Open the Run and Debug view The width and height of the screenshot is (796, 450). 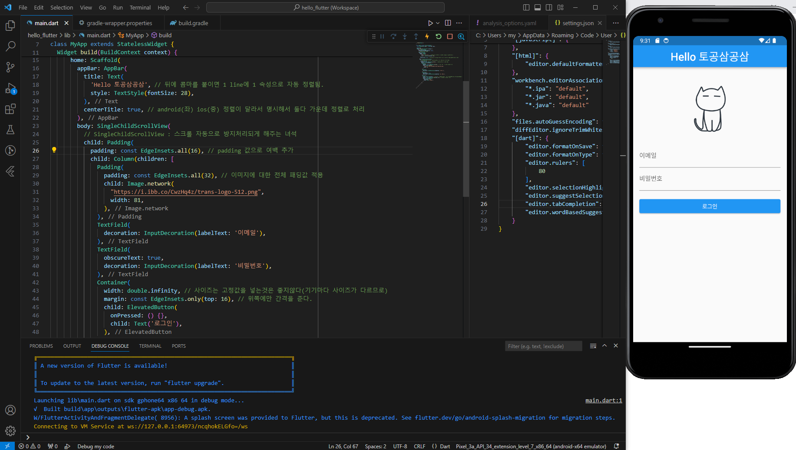(x=10, y=88)
